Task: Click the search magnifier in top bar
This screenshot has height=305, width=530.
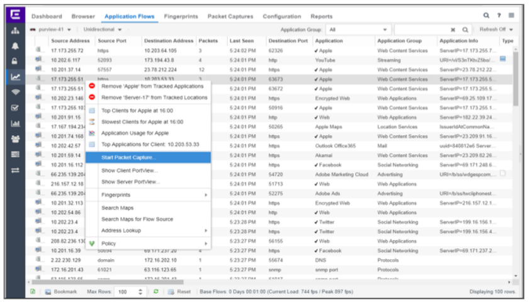Action: coord(486,16)
